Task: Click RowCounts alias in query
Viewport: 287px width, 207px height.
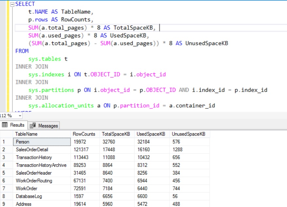Action: [x=76, y=20]
